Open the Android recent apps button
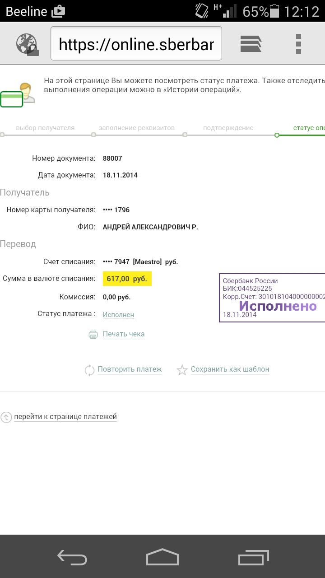The image size is (325, 578). click(x=253, y=557)
